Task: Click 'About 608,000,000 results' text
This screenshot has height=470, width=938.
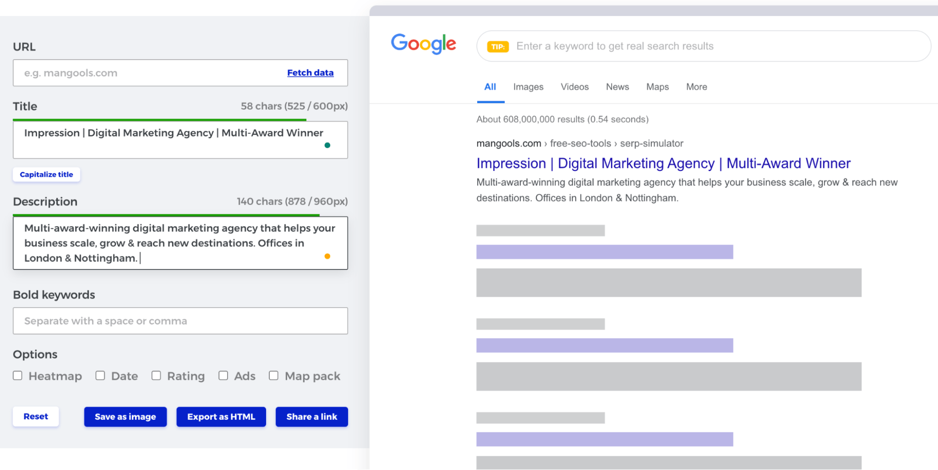Action: pos(562,119)
